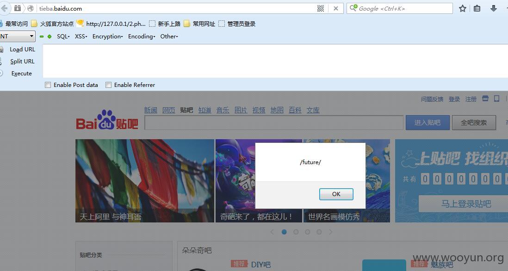Click the 进入贴吧 button
Screen dimensions: 508x271
tap(427, 123)
